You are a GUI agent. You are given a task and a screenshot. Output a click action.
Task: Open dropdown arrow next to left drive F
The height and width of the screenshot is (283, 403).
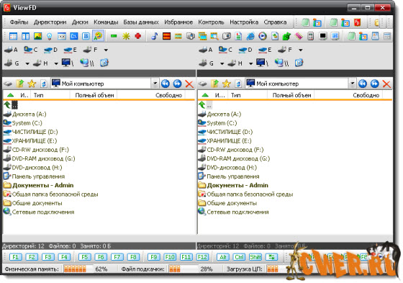click(106, 50)
